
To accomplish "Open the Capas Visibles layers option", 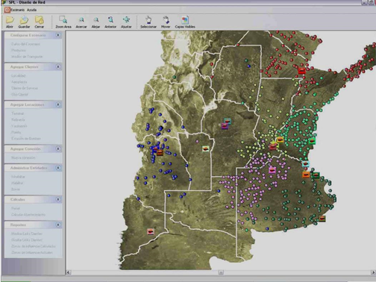I will pyautogui.click(x=185, y=22).
